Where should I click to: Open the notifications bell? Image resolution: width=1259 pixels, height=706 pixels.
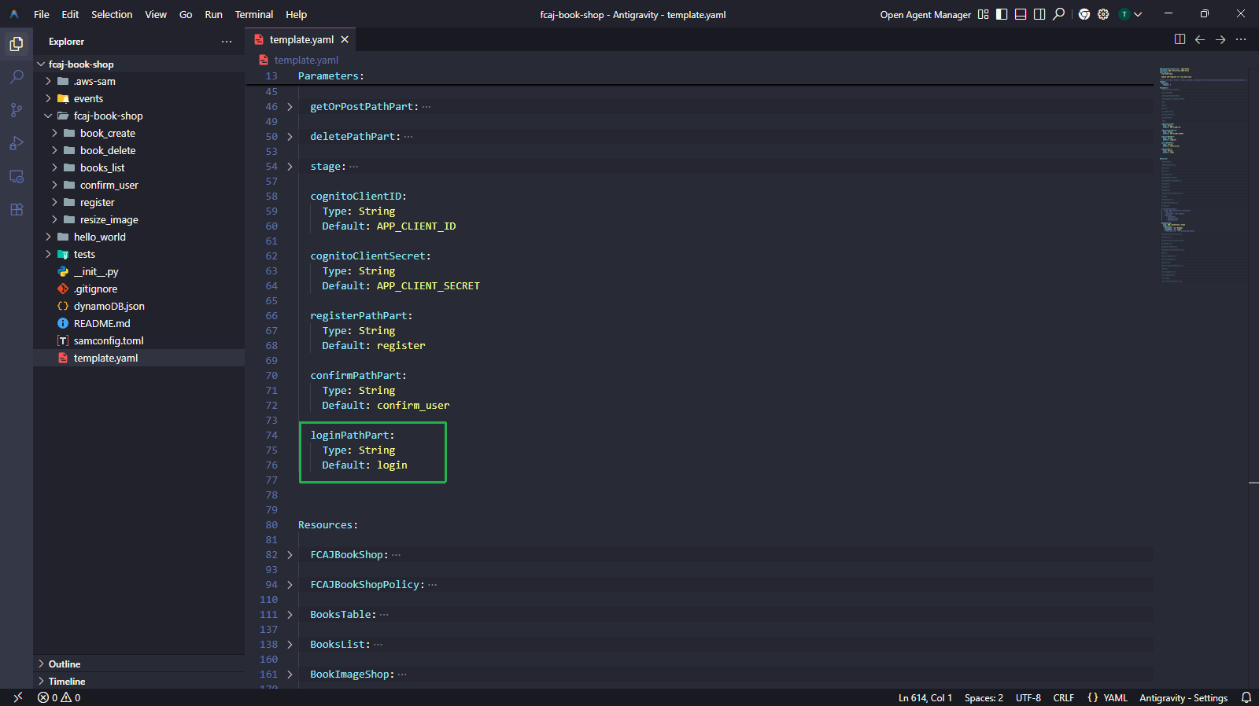pos(1246,697)
